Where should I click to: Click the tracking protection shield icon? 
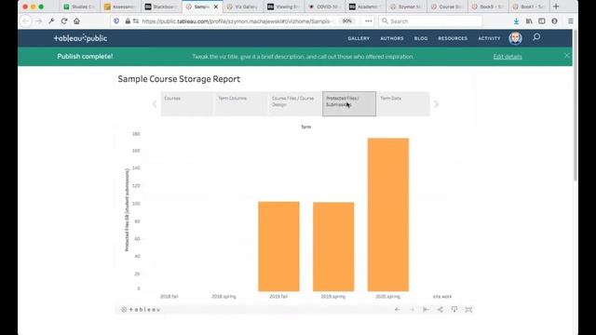pos(116,21)
